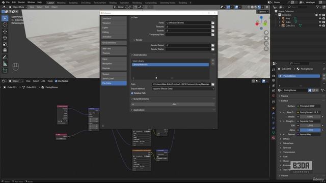The height and width of the screenshot is (183, 326).
Task: Select User Library in asset list
Action: click(x=170, y=61)
